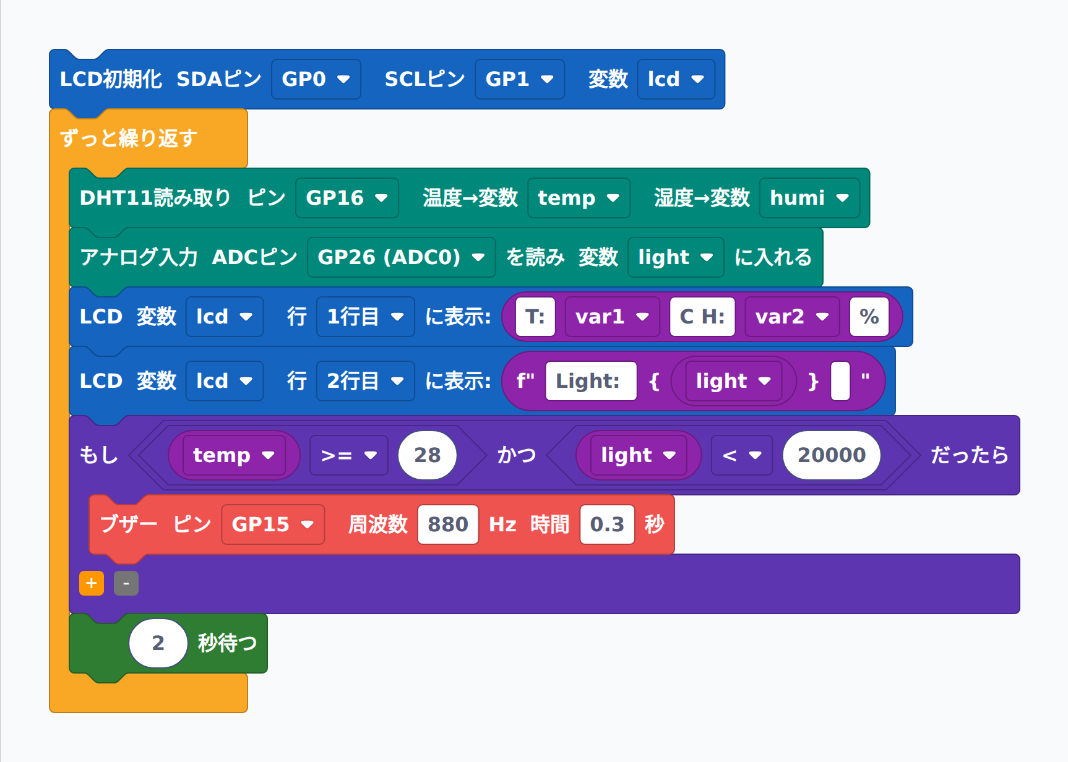Open lcd dropdown in the 1行目 LCD block
This screenshot has width=1068, height=762.
225,317
